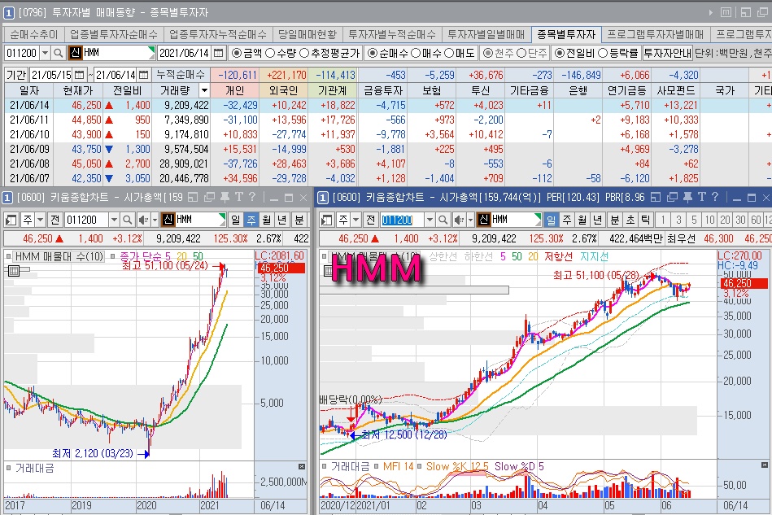Viewport: 772px width, 515px height.
Task: Click the 전 button in right chart toolbar
Action: [x=370, y=220]
